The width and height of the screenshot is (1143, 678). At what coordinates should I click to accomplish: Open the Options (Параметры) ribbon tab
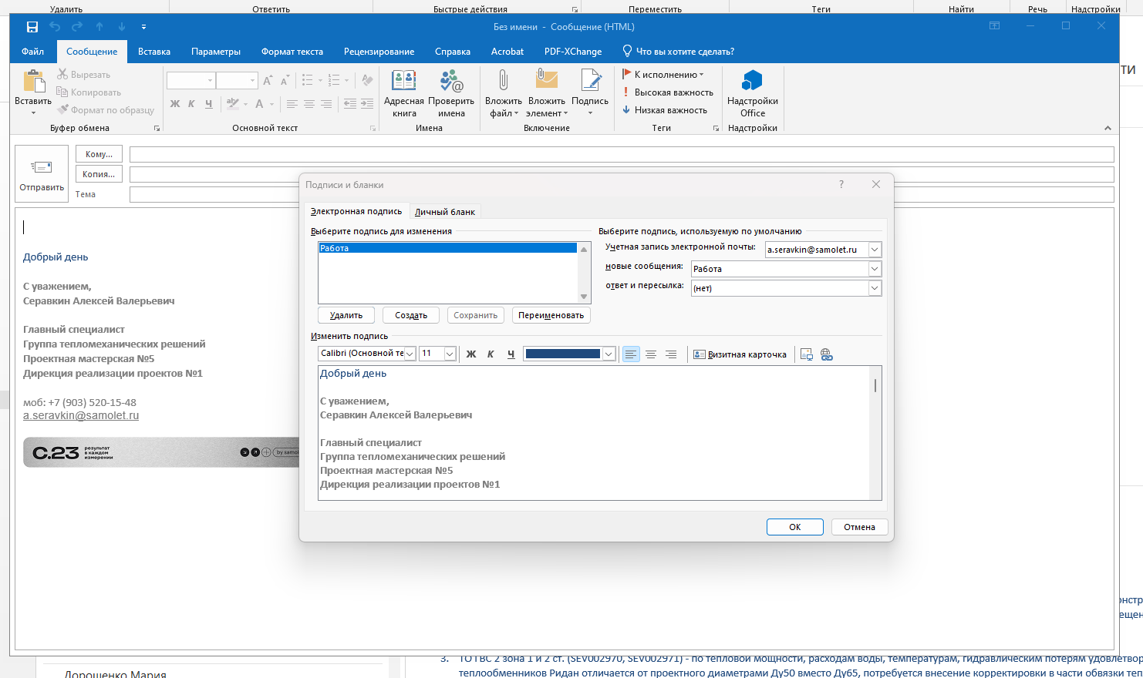tap(216, 52)
